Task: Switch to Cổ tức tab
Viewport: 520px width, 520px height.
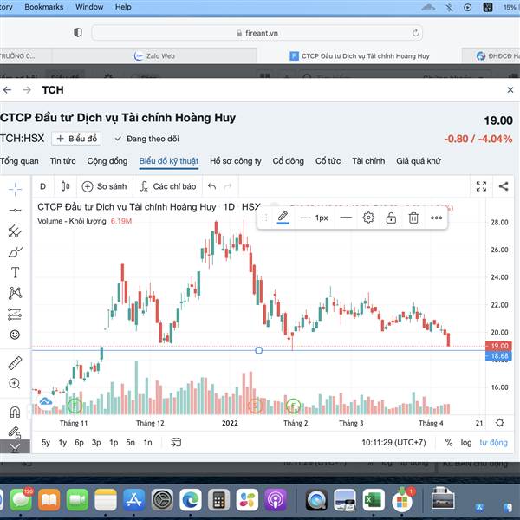Action: tap(328, 161)
